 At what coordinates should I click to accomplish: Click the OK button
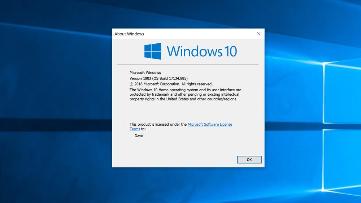tap(249, 159)
